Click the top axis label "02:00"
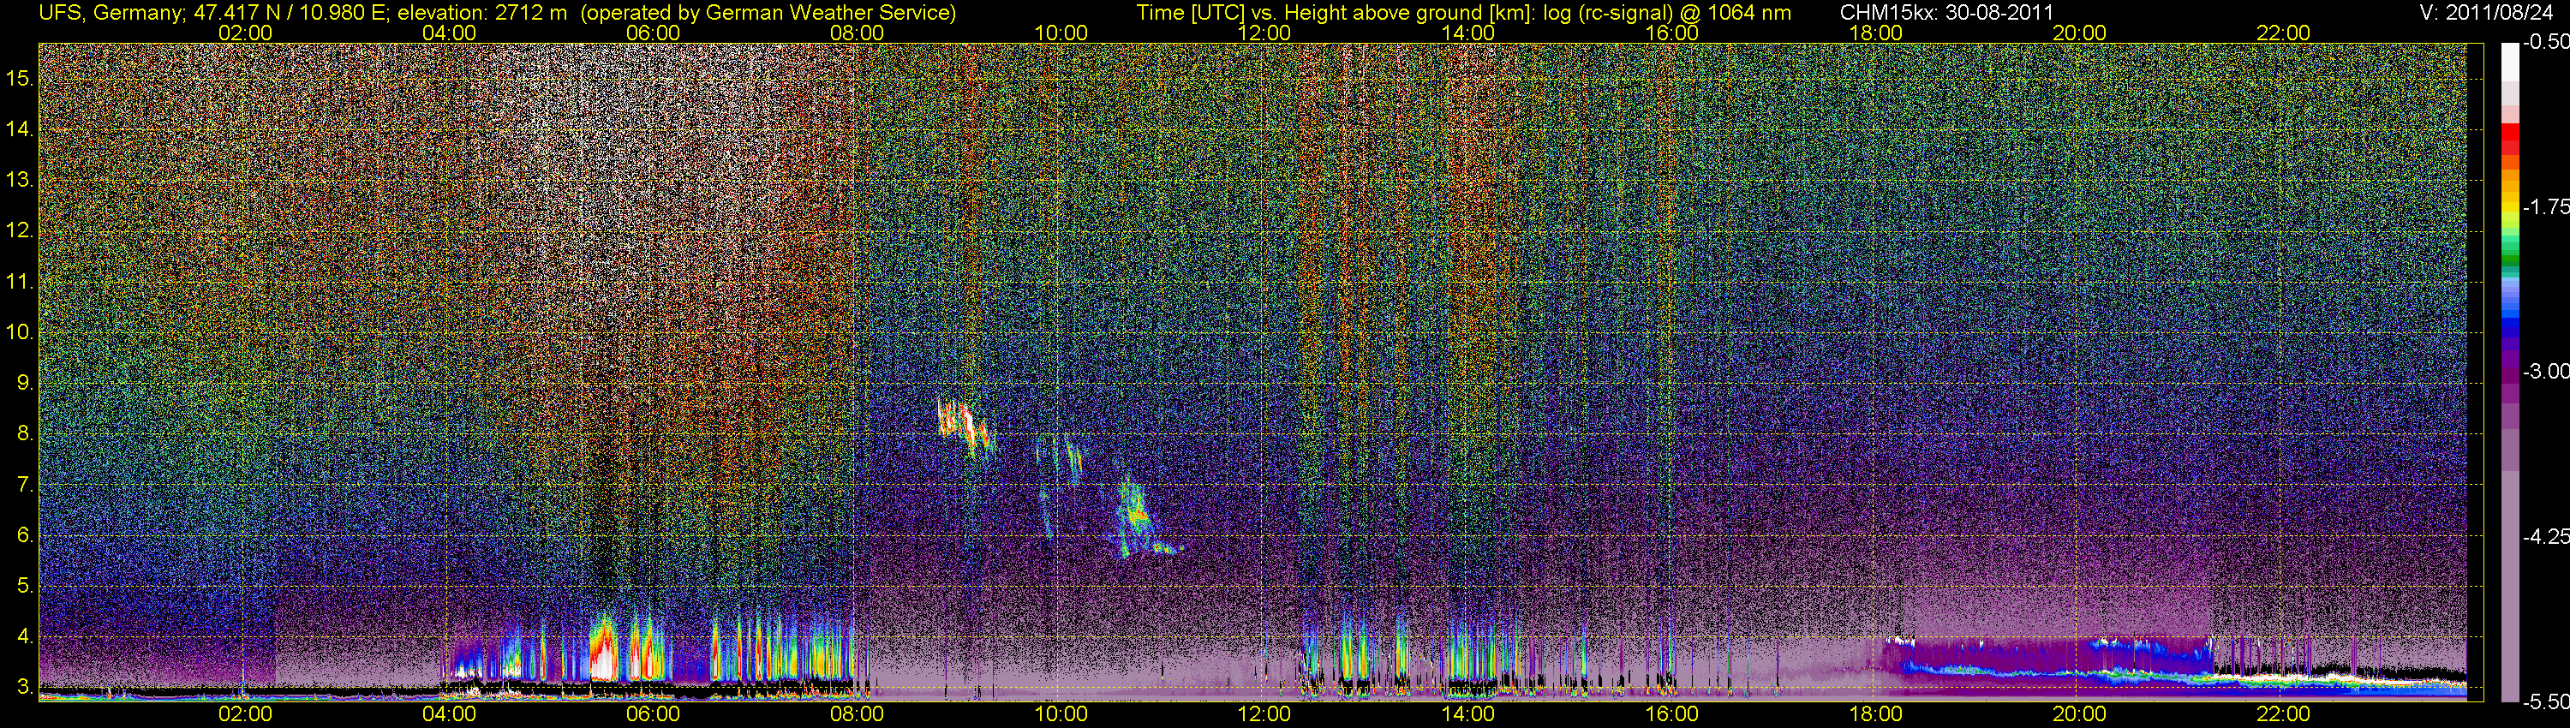Viewport: 2570px width, 728px height. [245, 33]
